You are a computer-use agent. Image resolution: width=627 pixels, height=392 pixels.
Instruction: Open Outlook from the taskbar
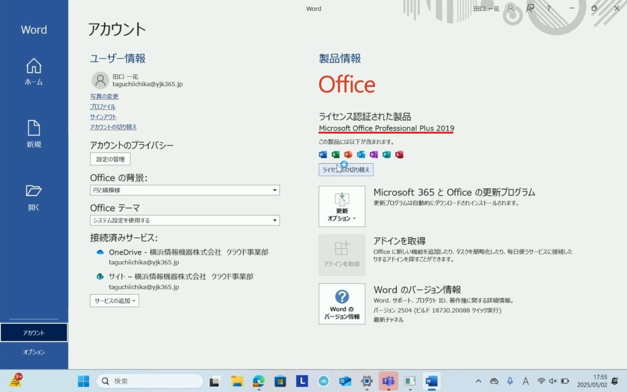[x=345, y=381]
